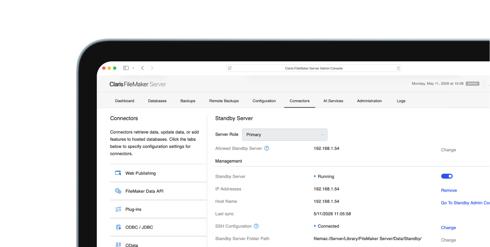The height and width of the screenshot is (247, 490).
Task: Click Change for Standby Server Folder Path
Action: [448, 240]
